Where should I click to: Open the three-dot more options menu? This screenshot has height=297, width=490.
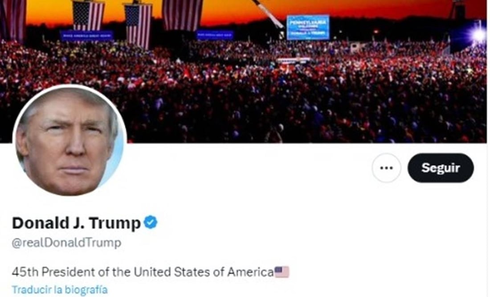[x=387, y=168]
